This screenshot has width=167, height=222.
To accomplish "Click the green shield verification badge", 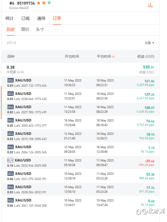I will 49,3.
